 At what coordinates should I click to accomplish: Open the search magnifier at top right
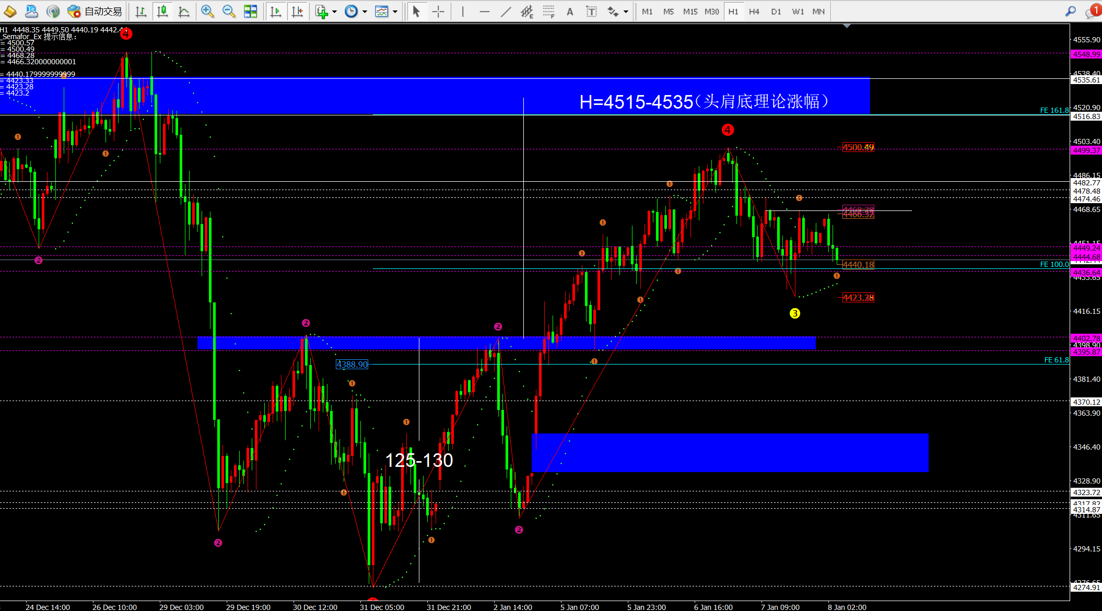(1070, 11)
